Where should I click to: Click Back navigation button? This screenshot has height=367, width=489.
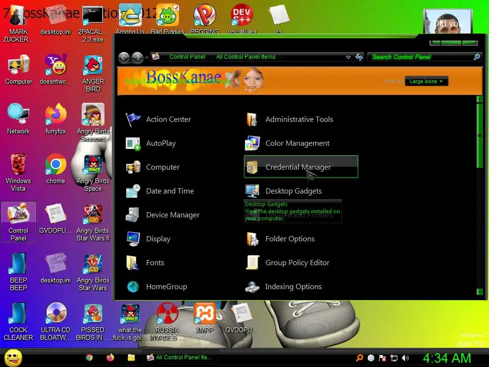pos(124,57)
